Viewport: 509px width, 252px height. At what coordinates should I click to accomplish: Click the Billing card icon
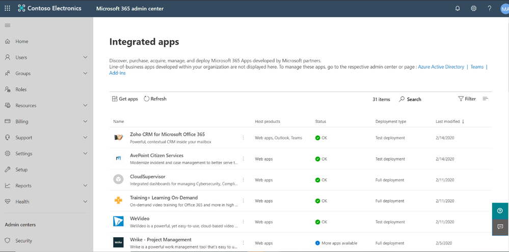click(x=8, y=121)
